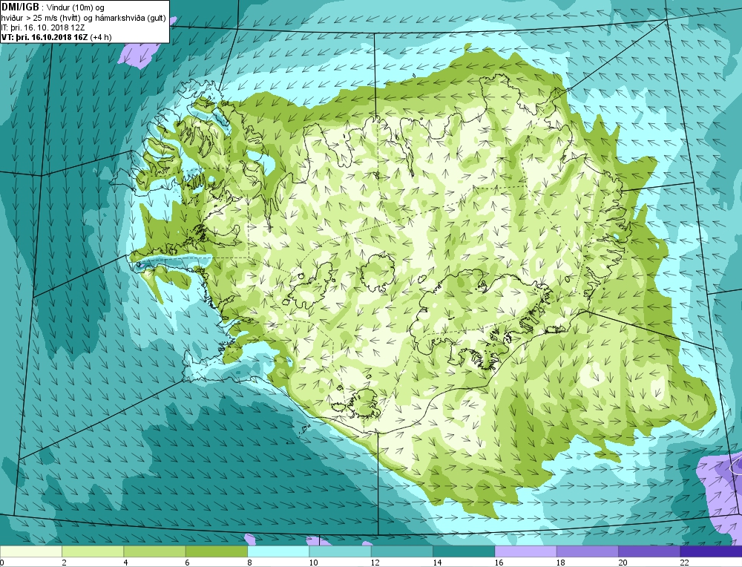Click the 'Vindur (10m) og' label
Viewport: 742px width, 567px height.
(x=75, y=8)
